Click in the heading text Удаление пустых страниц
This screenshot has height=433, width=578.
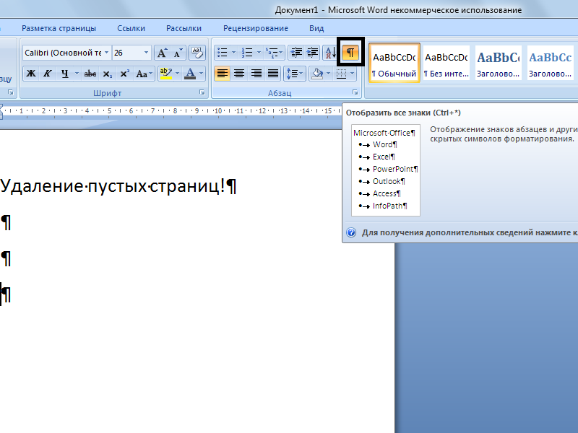click(x=113, y=185)
